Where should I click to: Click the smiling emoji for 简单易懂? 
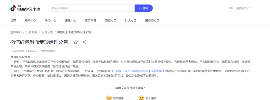tap(109, 98)
